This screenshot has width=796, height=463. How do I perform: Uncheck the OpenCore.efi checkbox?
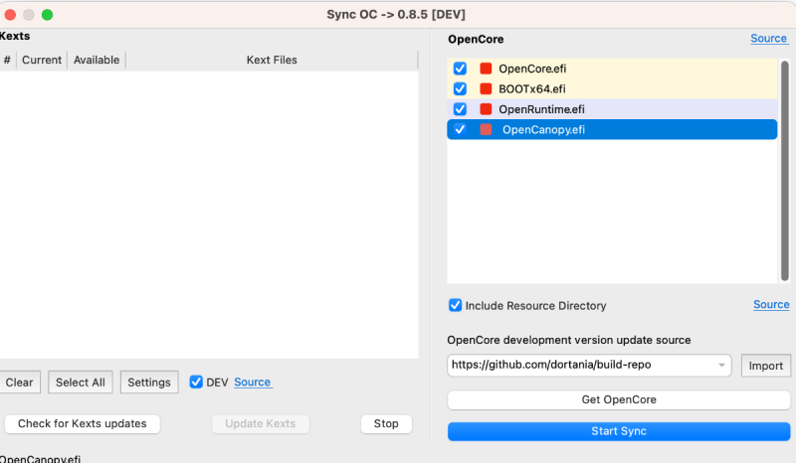(x=460, y=69)
